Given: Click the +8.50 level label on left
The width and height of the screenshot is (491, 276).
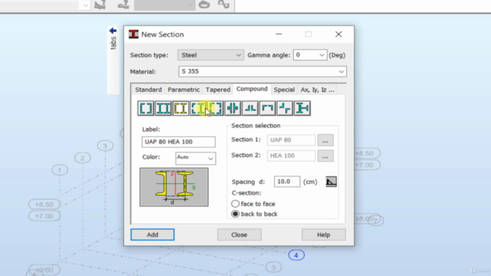Looking at the screenshot, I should coord(44,205).
